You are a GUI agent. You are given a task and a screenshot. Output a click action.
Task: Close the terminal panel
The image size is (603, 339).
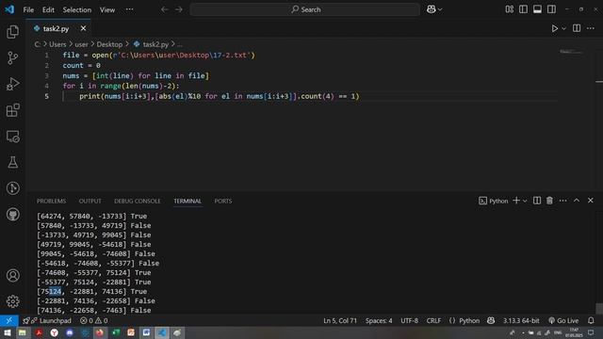[591, 201]
